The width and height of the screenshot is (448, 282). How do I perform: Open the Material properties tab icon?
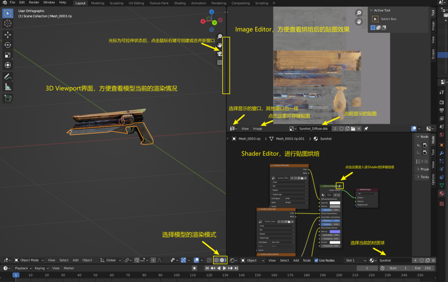pyautogui.click(x=442, y=193)
